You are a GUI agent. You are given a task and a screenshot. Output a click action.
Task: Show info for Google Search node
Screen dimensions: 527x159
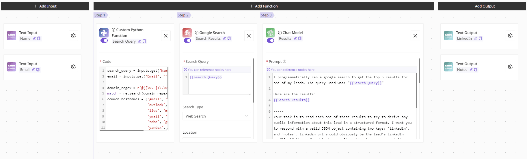click(197, 33)
